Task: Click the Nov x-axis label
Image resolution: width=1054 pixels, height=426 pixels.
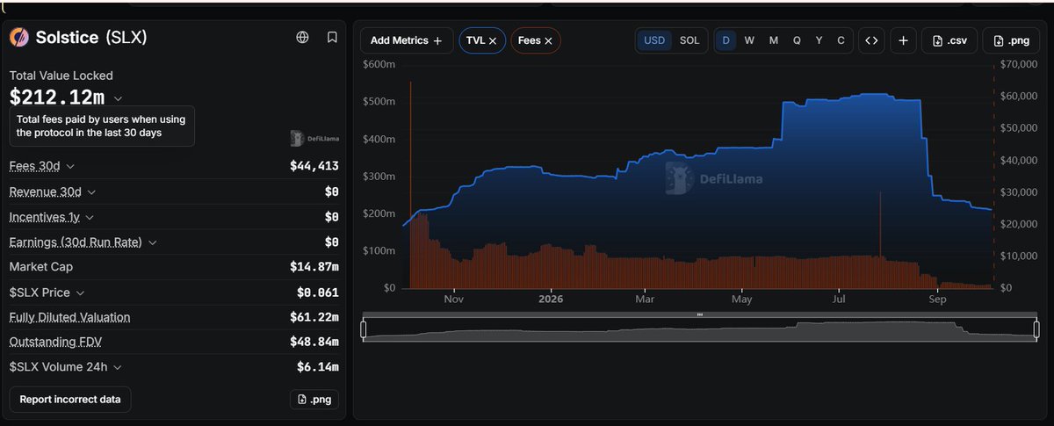Action: (453, 299)
